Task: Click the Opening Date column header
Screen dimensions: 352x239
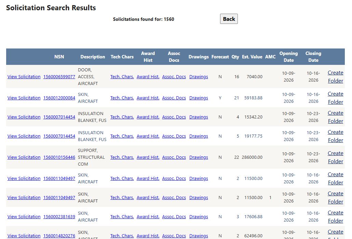Action: click(x=288, y=57)
